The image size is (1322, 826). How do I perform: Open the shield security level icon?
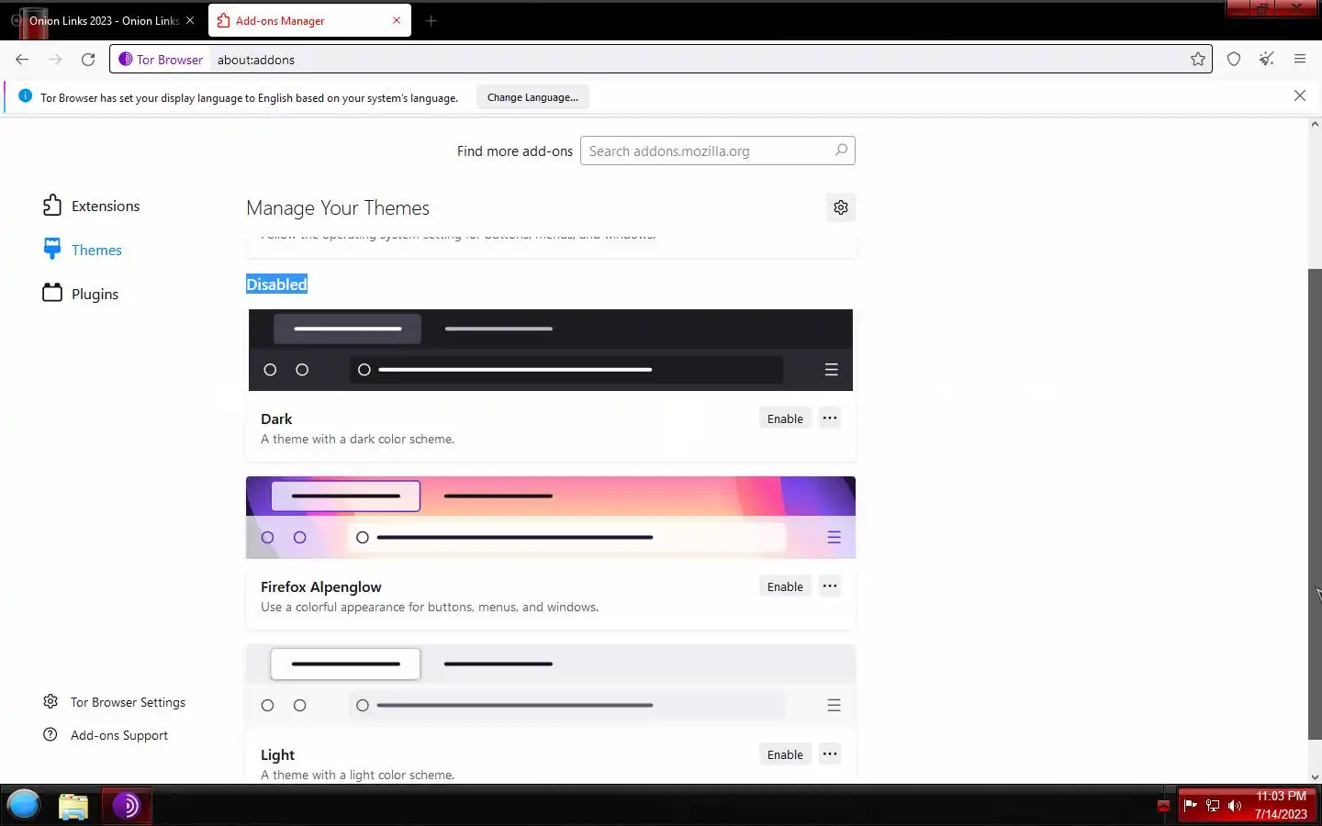pos(1234,60)
